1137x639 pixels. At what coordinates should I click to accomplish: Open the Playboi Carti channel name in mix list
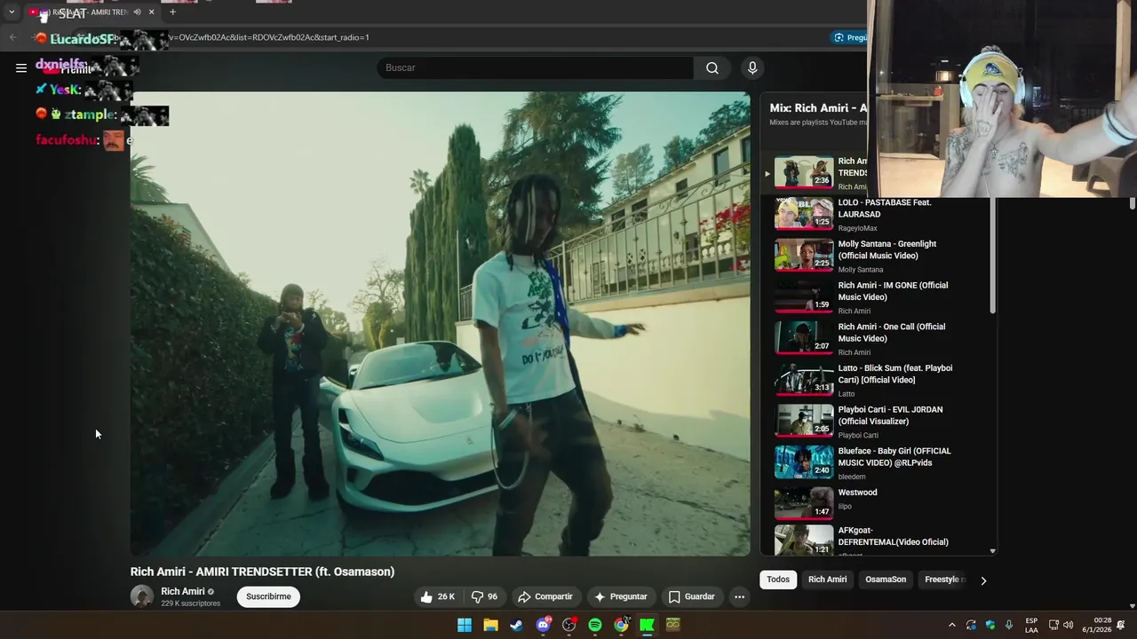click(858, 435)
